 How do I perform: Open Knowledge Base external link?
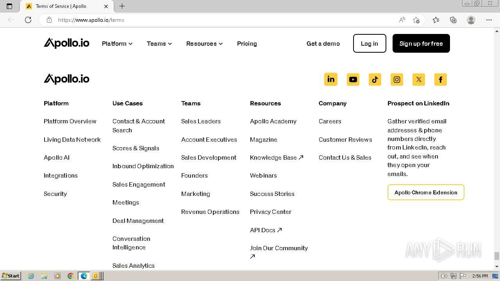277,158
